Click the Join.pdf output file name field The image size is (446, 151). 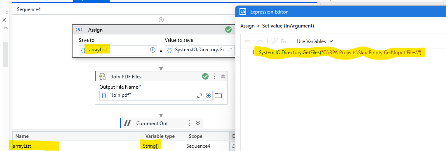pos(152,96)
